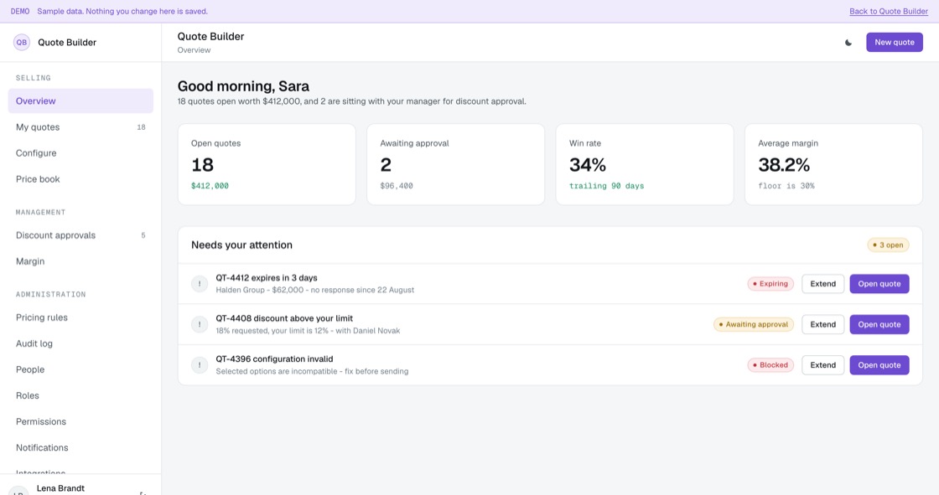Click the My quotes count 18
Viewport: 939px width, 495px height.
coord(142,127)
